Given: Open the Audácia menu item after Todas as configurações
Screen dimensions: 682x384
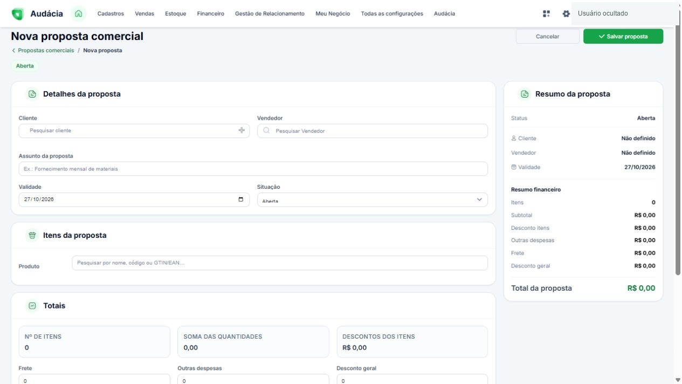Looking at the screenshot, I should tap(444, 13).
